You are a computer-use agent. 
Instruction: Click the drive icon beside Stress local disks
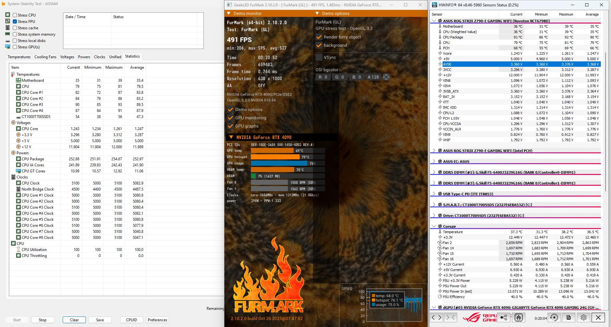[x=8, y=41]
